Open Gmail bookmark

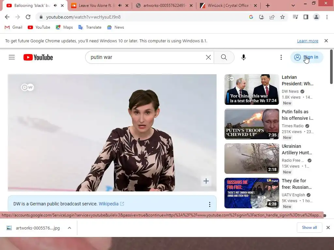(13, 27)
